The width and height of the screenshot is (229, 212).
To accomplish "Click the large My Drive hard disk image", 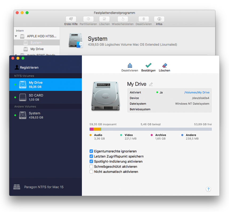I will point(105,96).
